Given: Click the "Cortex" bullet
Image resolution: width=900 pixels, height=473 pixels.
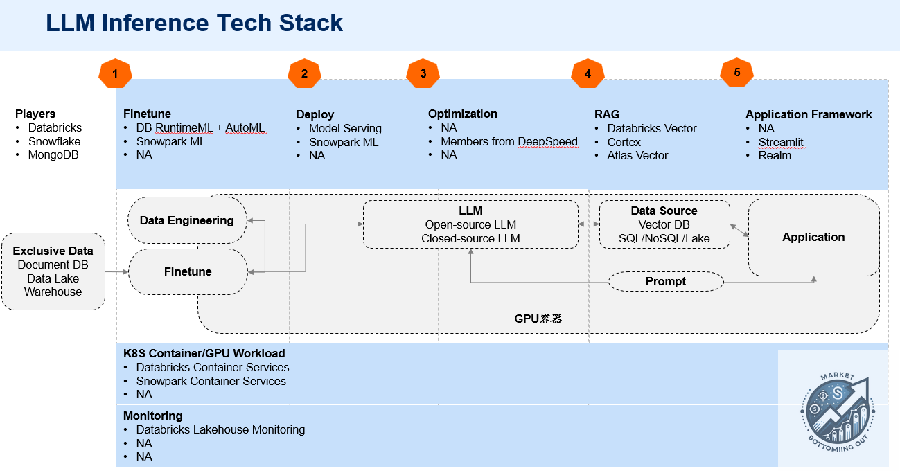Looking at the screenshot, I should 624,142.
